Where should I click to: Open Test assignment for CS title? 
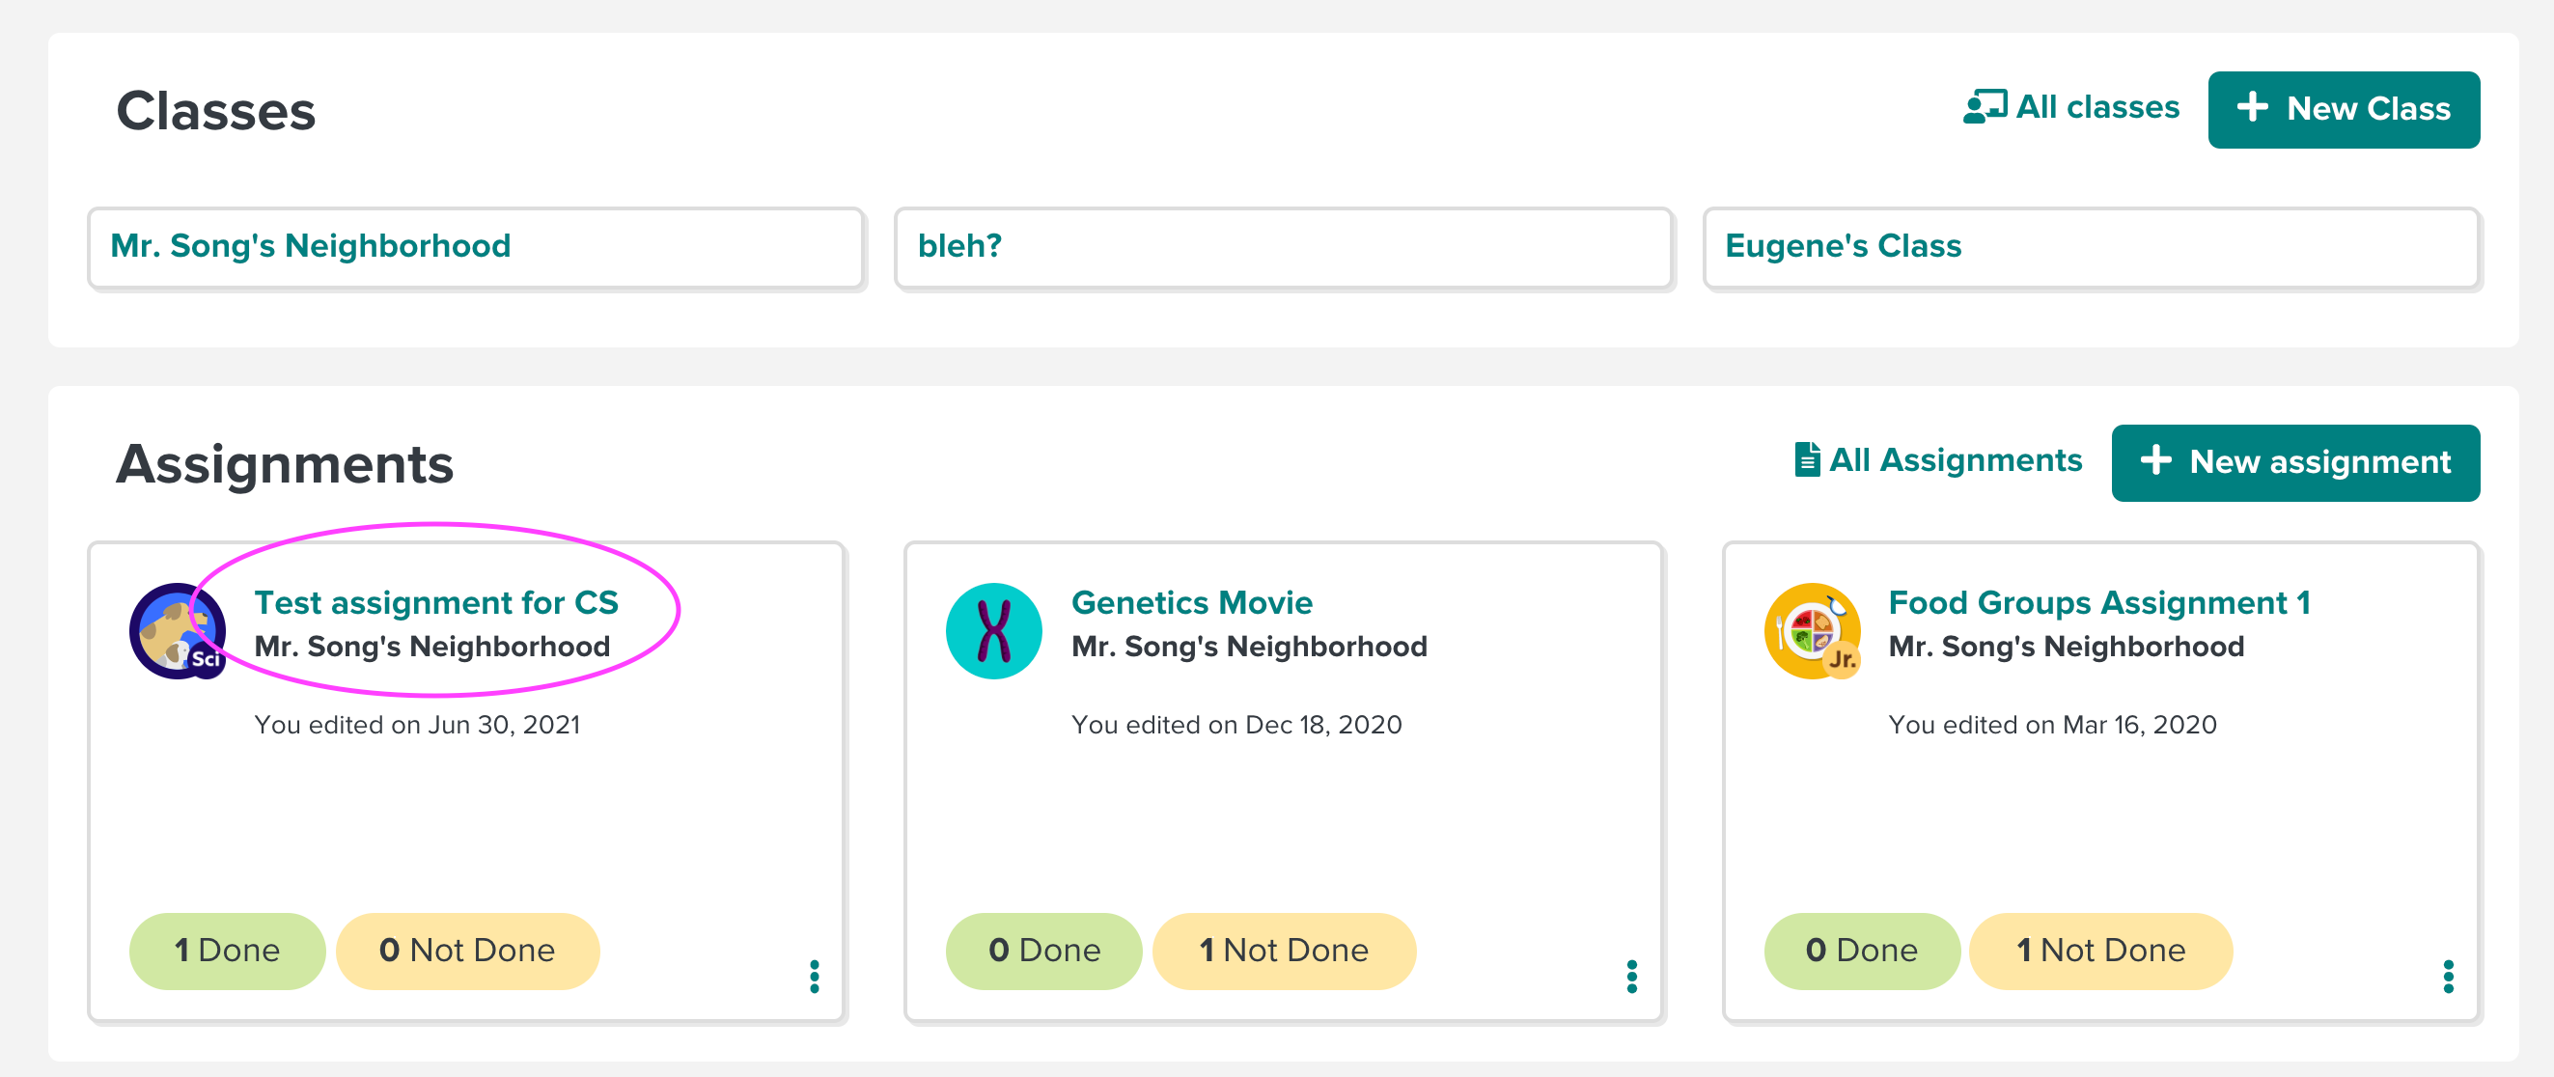(436, 602)
